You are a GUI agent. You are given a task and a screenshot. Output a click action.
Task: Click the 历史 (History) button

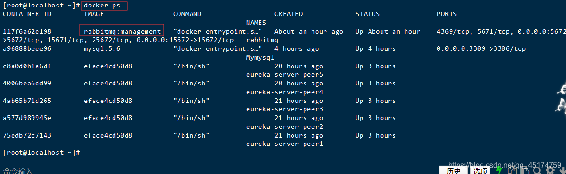[453, 170]
